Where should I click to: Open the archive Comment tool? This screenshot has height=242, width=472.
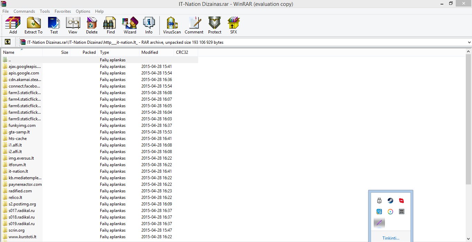coord(194,25)
